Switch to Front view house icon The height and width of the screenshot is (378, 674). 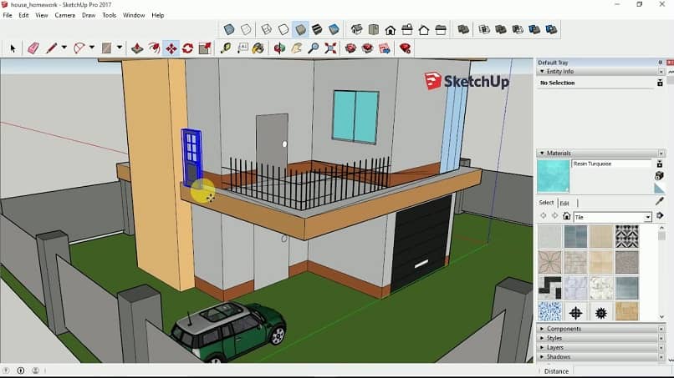(391, 29)
